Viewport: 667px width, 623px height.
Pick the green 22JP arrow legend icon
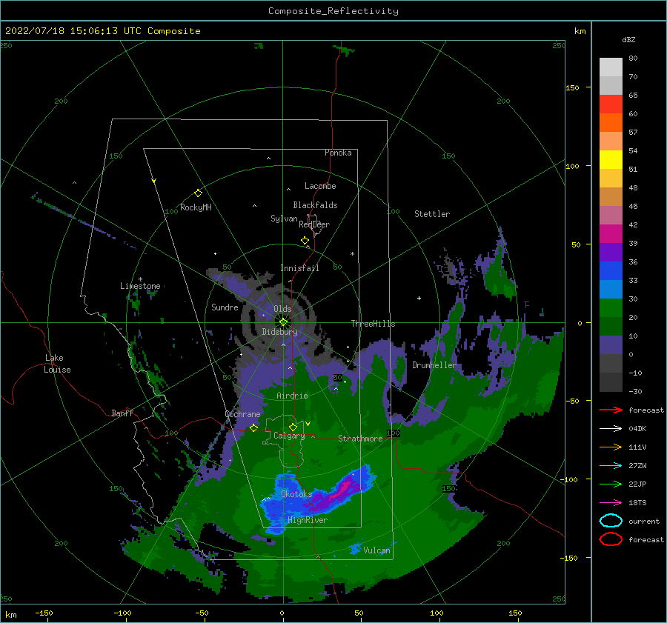pos(611,484)
